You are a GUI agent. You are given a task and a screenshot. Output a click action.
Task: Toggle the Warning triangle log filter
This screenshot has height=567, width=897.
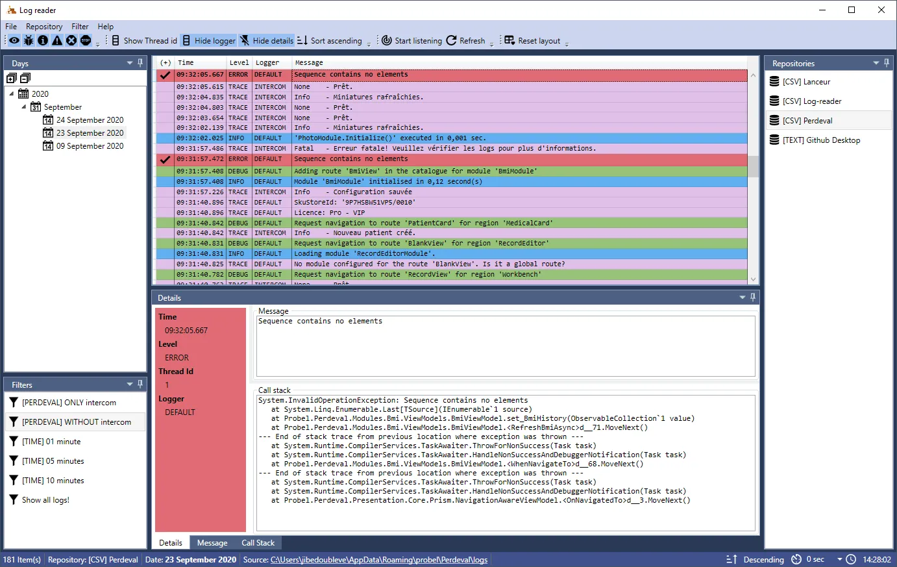click(57, 40)
